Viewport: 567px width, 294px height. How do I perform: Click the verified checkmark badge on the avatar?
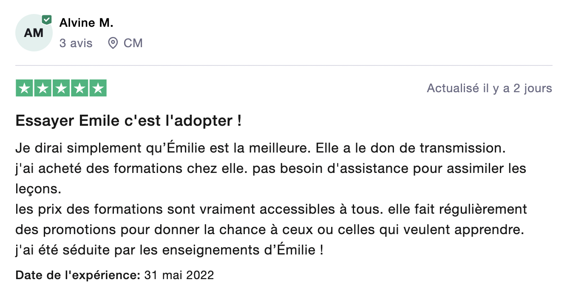tap(47, 20)
